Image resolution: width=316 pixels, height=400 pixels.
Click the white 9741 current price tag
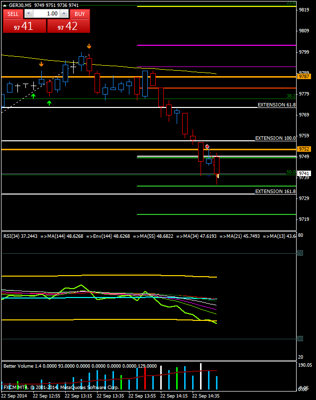click(x=304, y=173)
